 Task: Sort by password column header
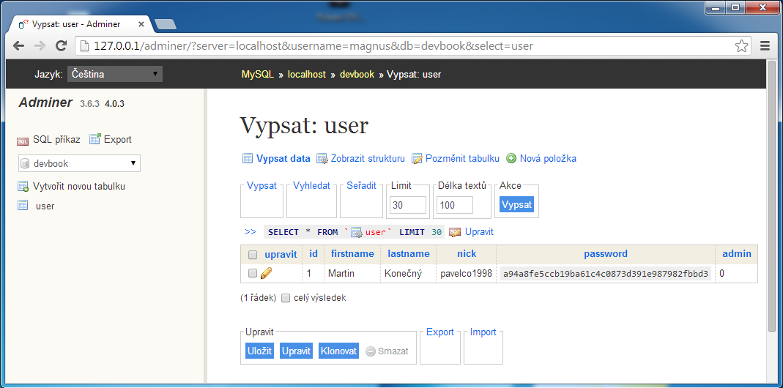[x=606, y=254]
